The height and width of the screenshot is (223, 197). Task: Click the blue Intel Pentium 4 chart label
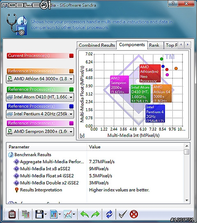click(x=155, y=114)
